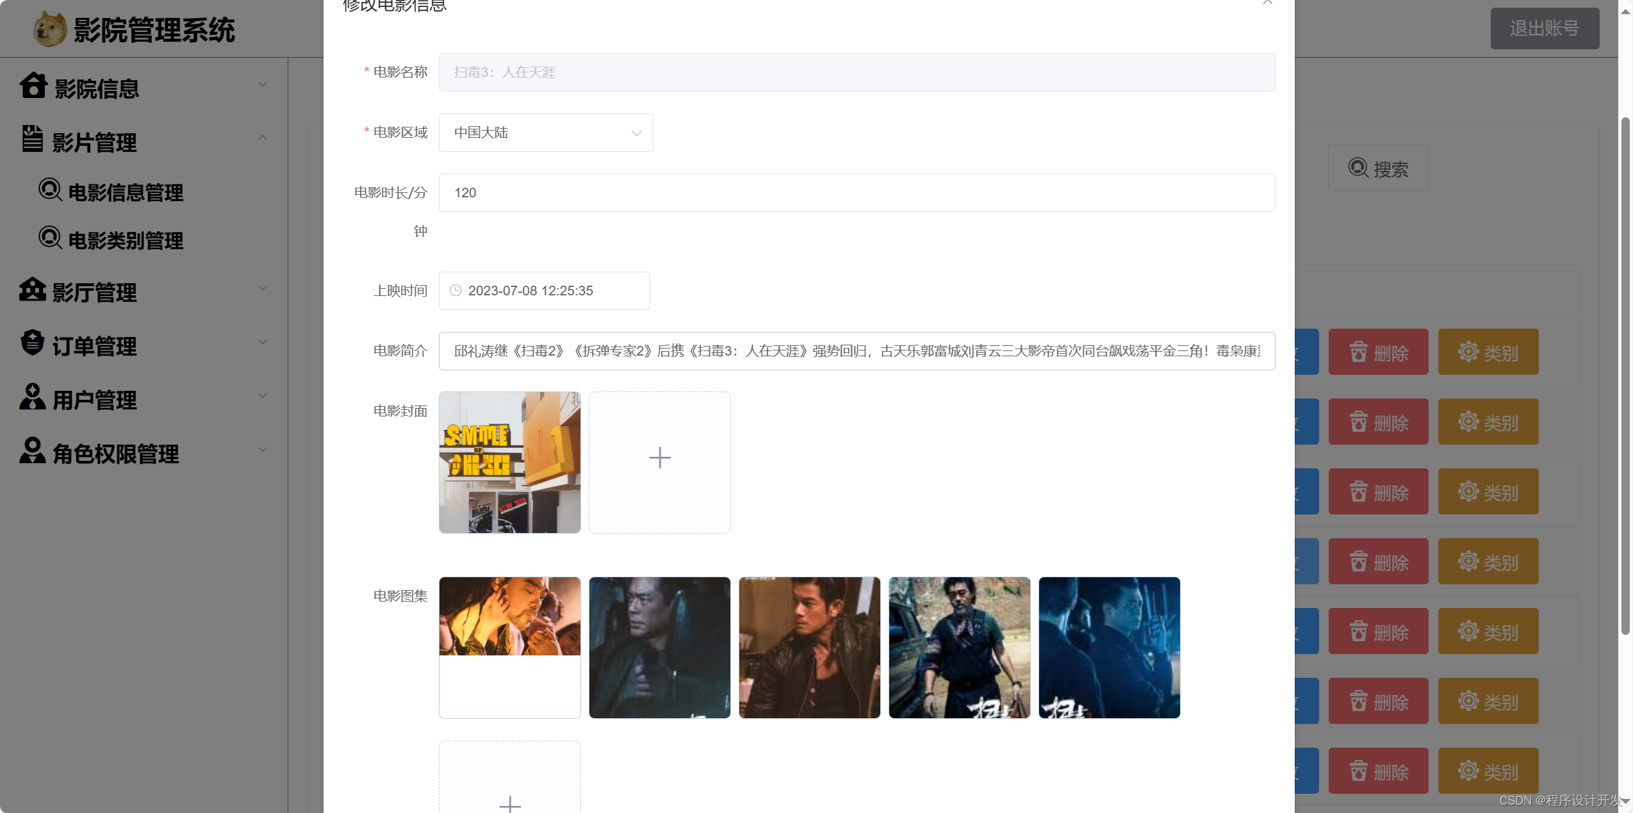Collapse the 影片管理 menu
The image size is (1633, 813).
click(262, 138)
